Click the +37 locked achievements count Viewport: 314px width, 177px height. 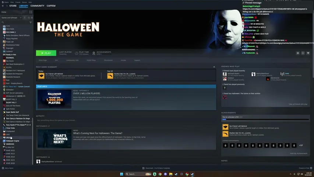(301, 145)
